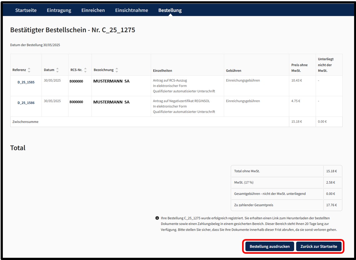Screen dimensions: 356x260
Task: Click the RCS-Nr. column header
Action: click(x=76, y=70)
